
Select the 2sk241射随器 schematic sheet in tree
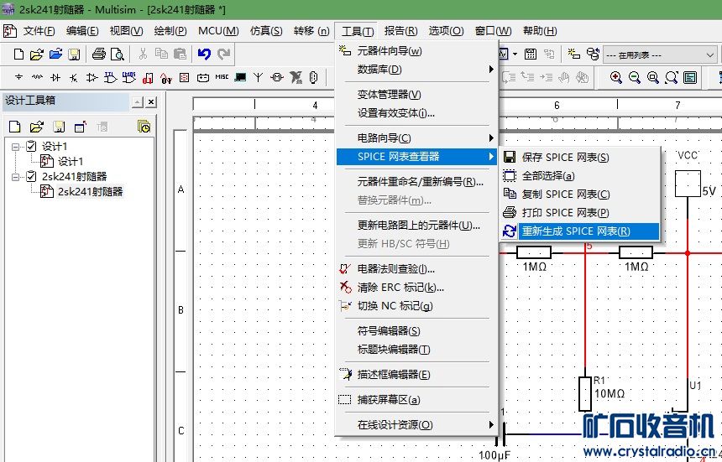click(x=89, y=192)
